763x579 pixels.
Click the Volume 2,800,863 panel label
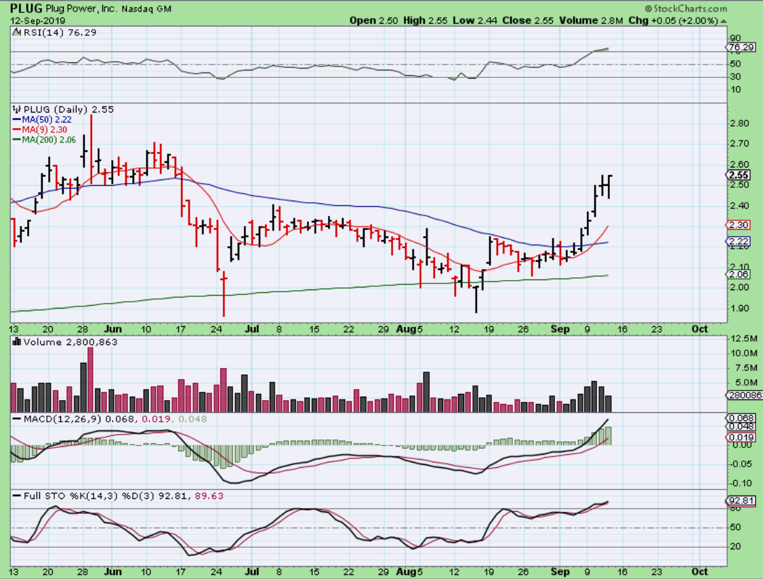[70, 342]
